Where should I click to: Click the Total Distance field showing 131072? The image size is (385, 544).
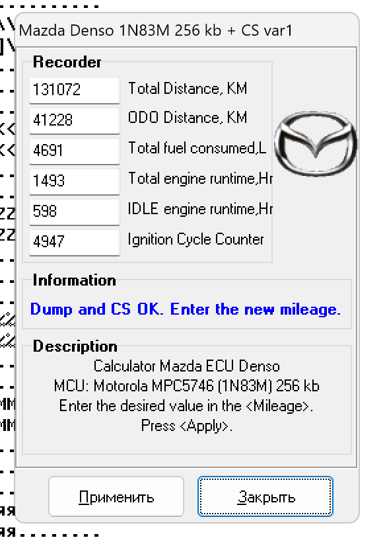click(x=75, y=90)
